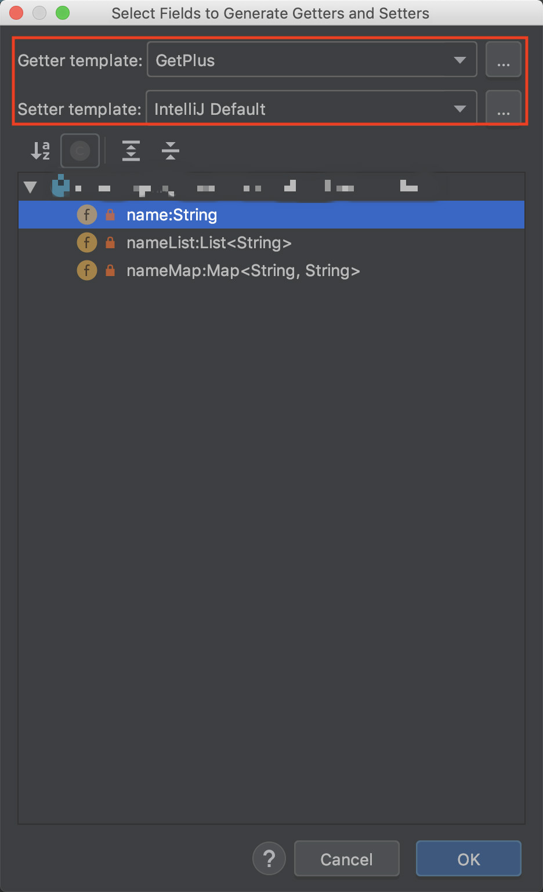Click the field icon beside nameMap
The height and width of the screenshot is (892, 543).
[87, 270]
